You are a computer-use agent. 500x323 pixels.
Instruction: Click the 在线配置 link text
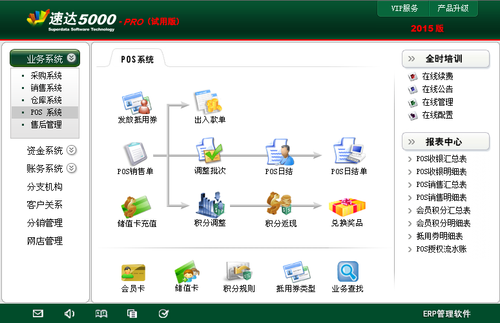click(x=437, y=115)
